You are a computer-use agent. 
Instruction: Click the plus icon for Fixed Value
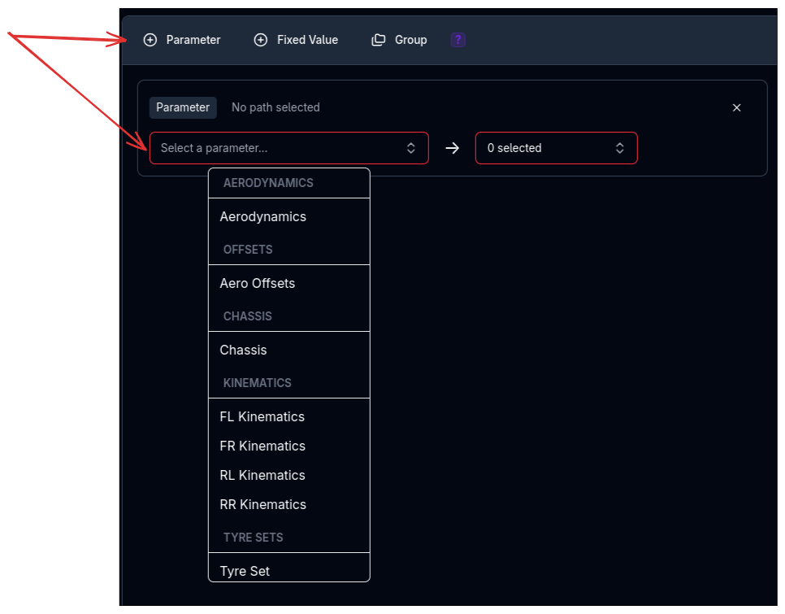(x=261, y=40)
